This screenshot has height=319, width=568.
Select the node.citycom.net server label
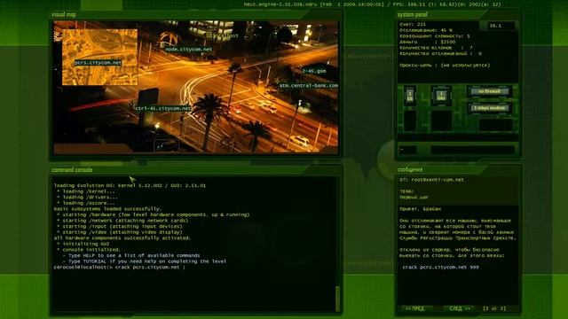189,50
